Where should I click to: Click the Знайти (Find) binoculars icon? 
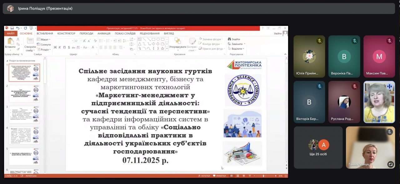229,39
